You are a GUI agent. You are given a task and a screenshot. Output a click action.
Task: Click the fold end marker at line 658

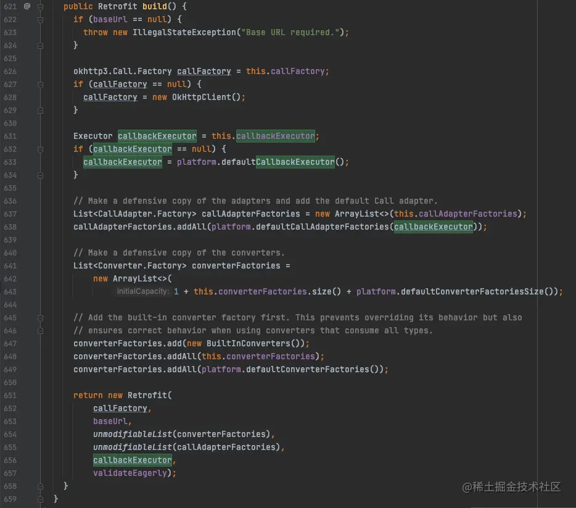click(x=41, y=486)
